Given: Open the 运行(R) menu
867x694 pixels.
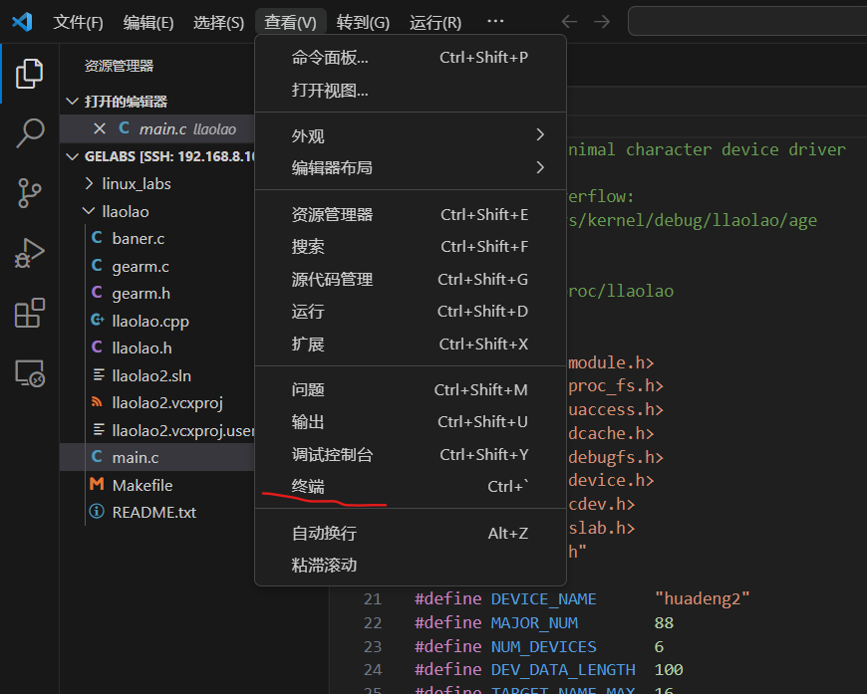Looking at the screenshot, I should tap(435, 22).
